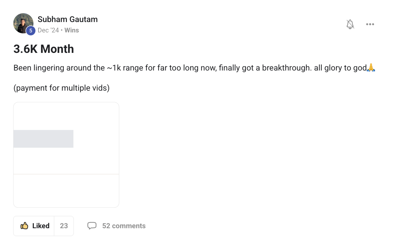Click the gray bar inside the attachment
This screenshot has width=393, height=243.
coord(44,139)
